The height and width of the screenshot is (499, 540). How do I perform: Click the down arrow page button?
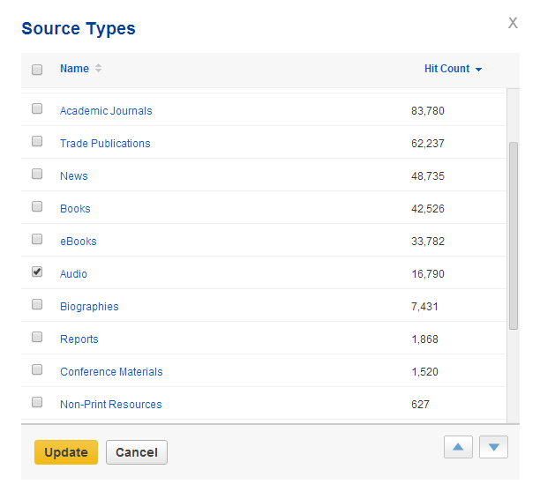(493, 447)
